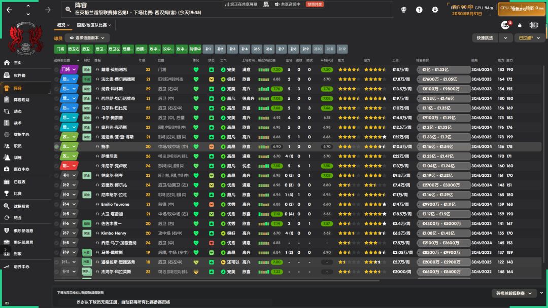
Task: Open 门将 position dropdown for 戴维·英格利希
Action: [69, 70]
